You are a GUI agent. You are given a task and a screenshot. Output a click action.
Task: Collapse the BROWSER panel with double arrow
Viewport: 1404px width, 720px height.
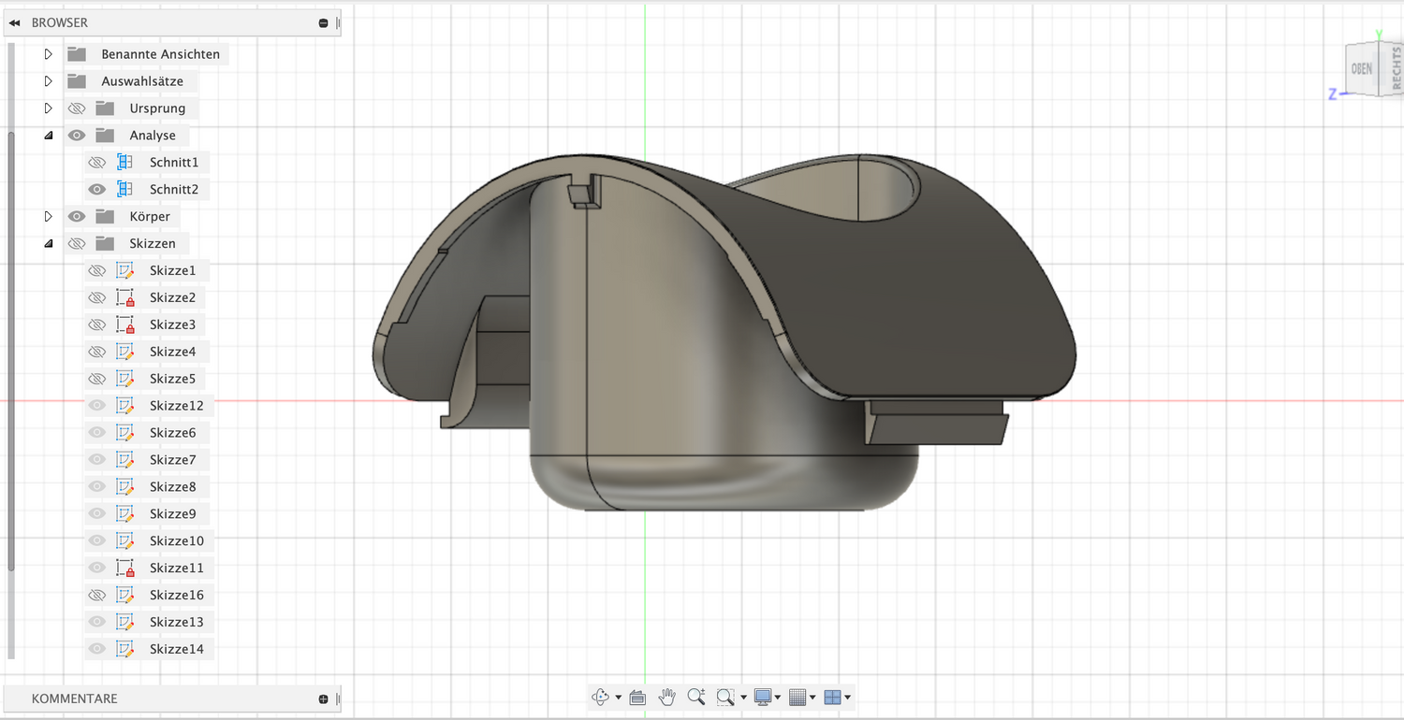pos(14,22)
